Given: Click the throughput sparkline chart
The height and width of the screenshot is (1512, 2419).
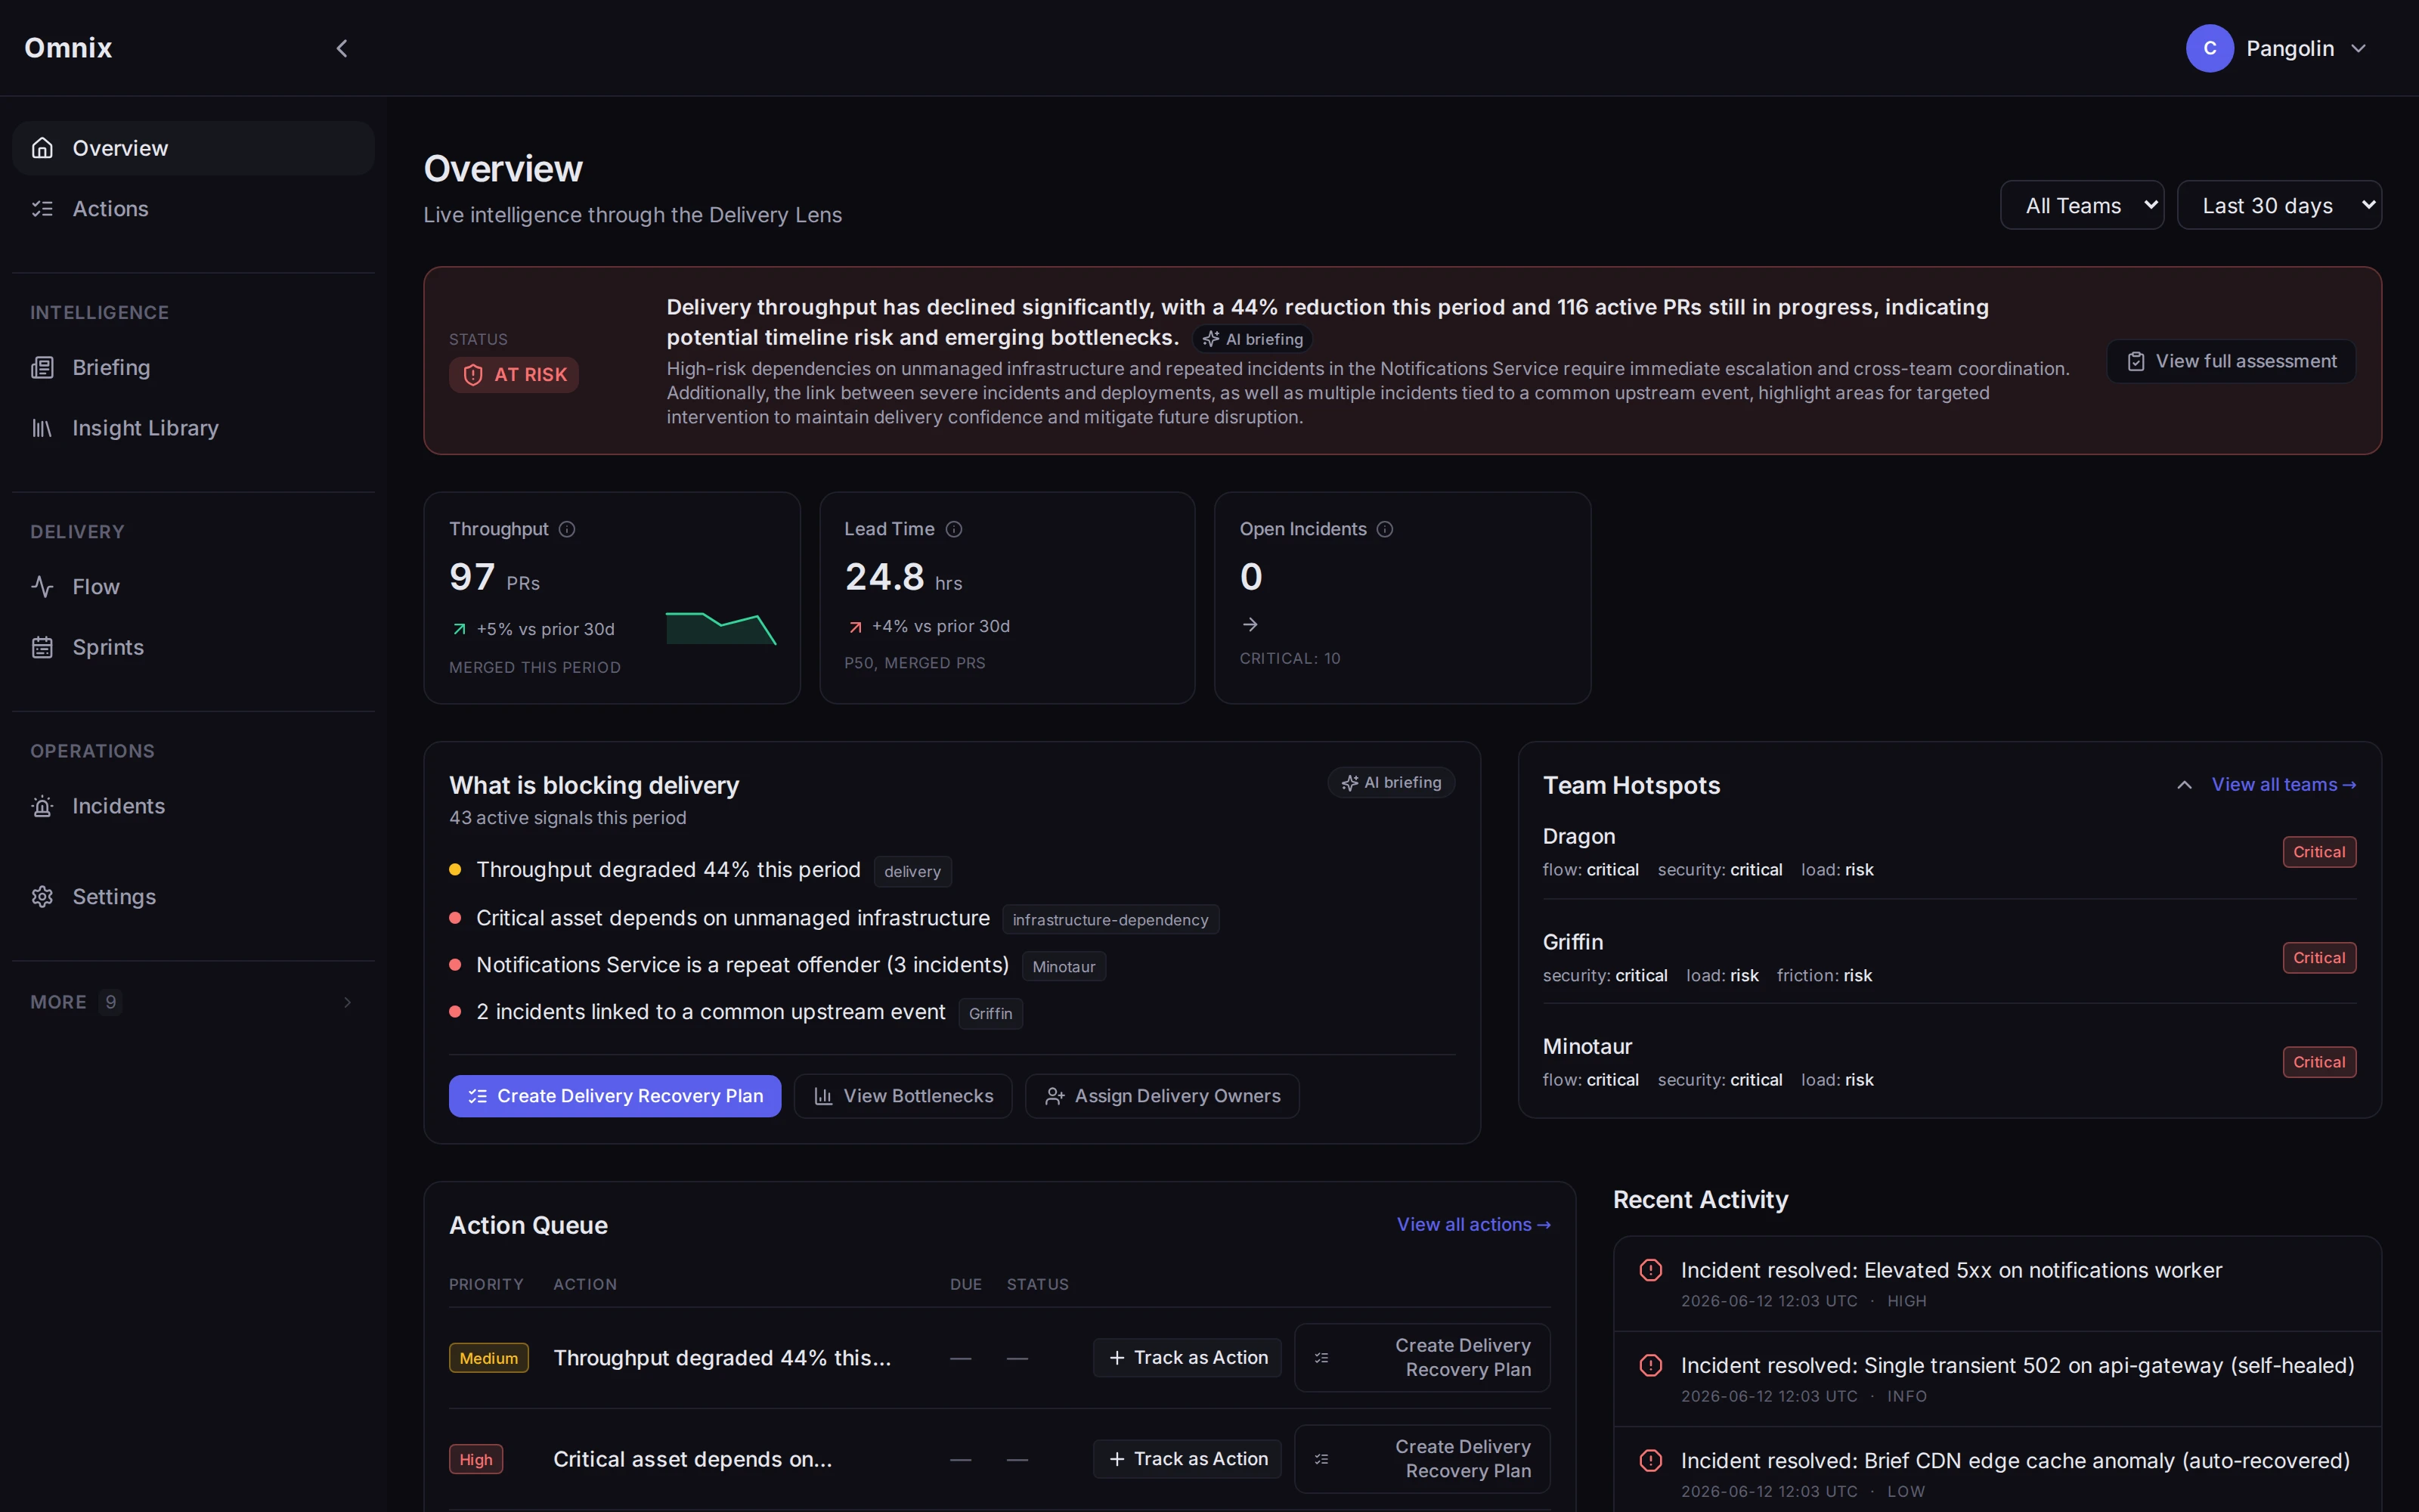Looking at the screenshot, I should [720, 628].
